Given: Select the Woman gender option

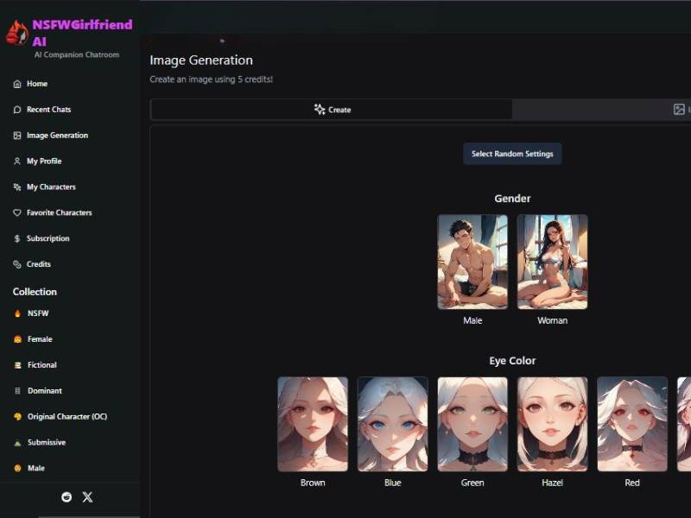Looking at the screenshot, I should (x=551, y=262).
